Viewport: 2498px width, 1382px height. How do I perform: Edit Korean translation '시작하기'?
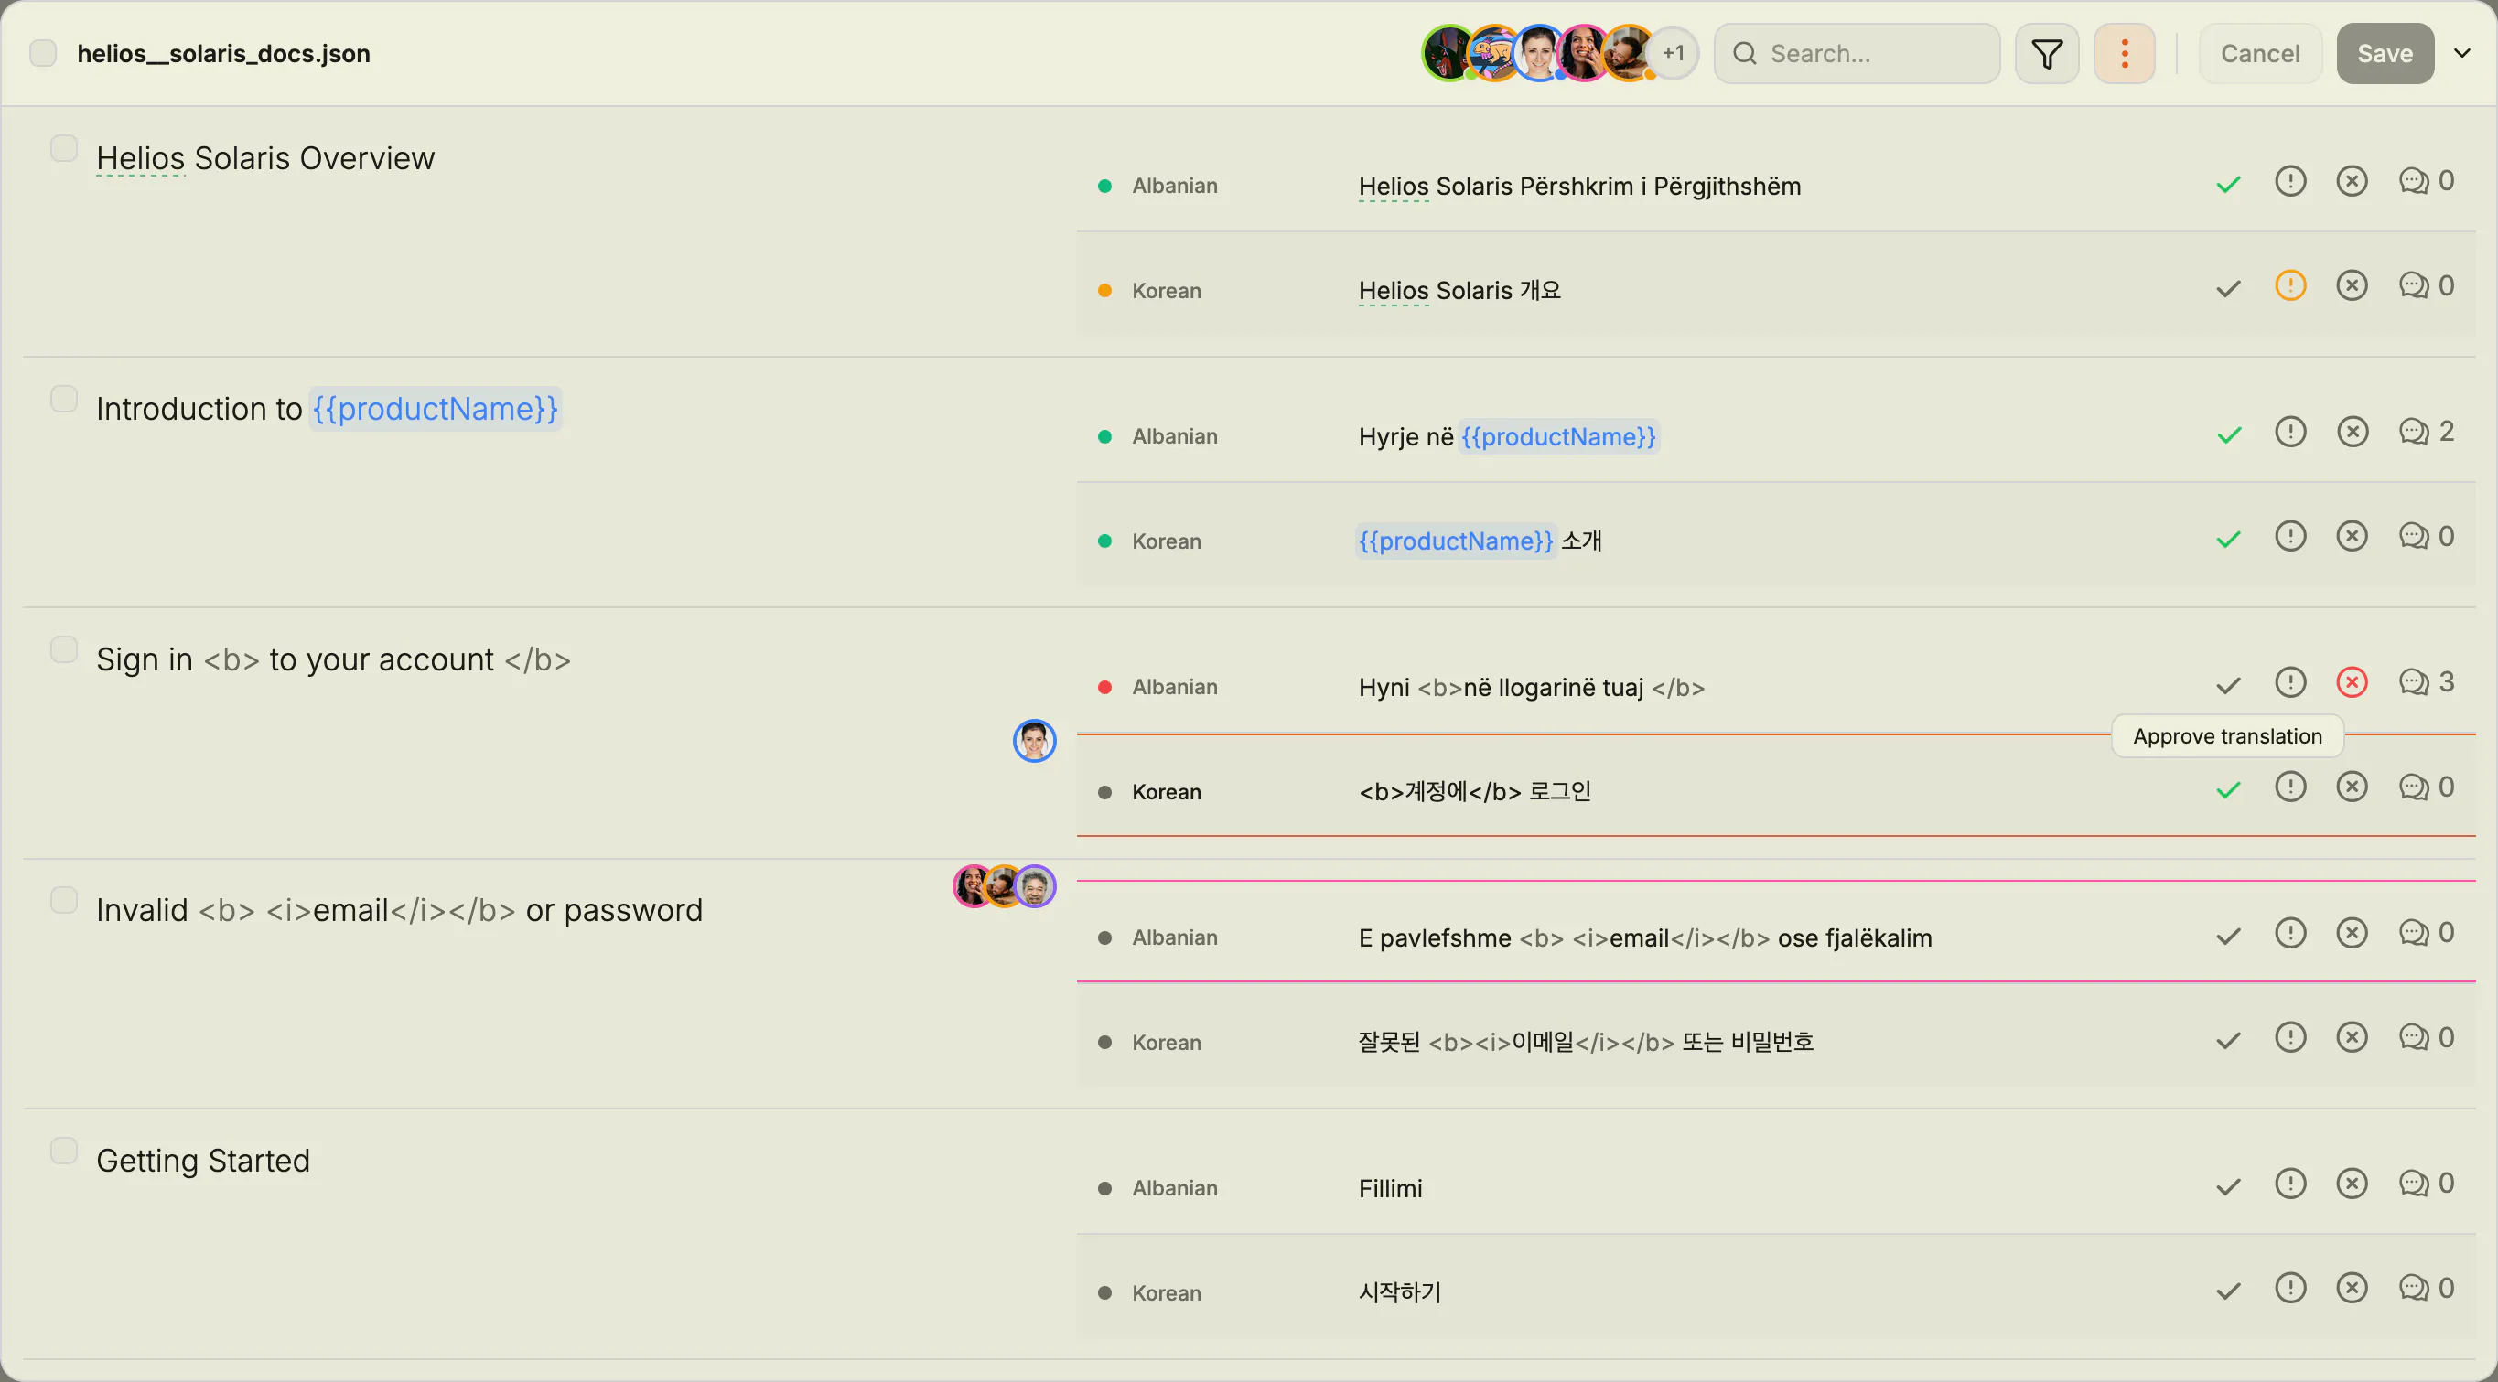[1399, 1291]
